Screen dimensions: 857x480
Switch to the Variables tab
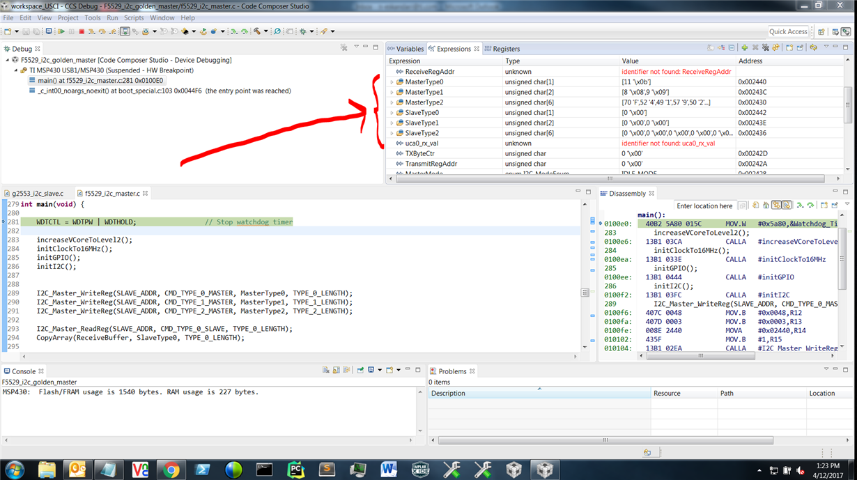(406, 49)
